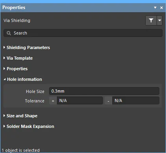Expand the Shielding Parameters section

[x=4, y=47]
